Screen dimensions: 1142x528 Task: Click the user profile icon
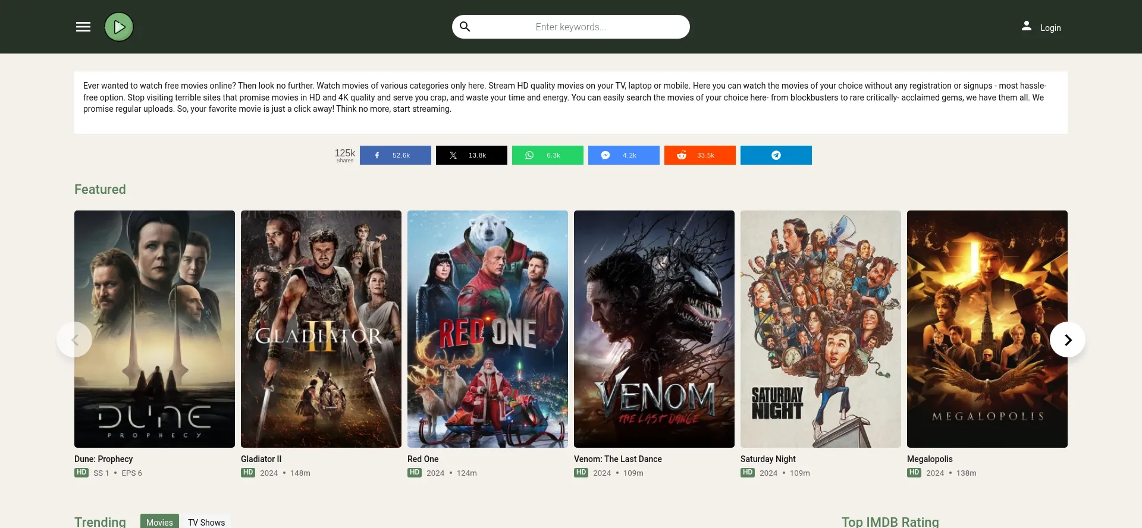click(x=1027, y=26)
